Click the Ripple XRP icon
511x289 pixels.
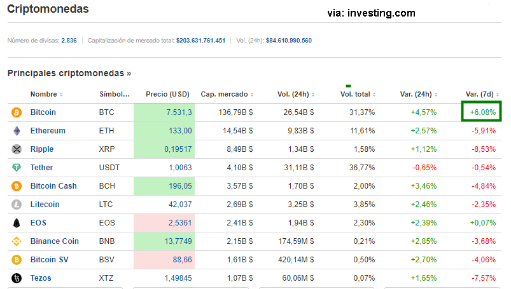(17, 149)
